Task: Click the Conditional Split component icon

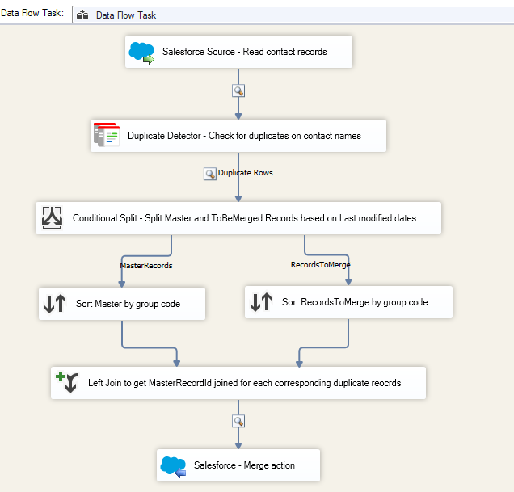Action: point(53,218)
